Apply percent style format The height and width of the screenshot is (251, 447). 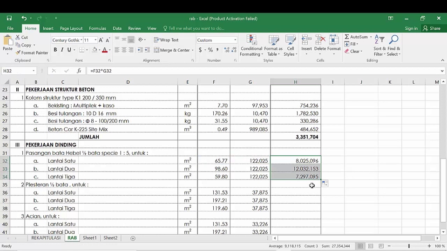coord(210,50)
